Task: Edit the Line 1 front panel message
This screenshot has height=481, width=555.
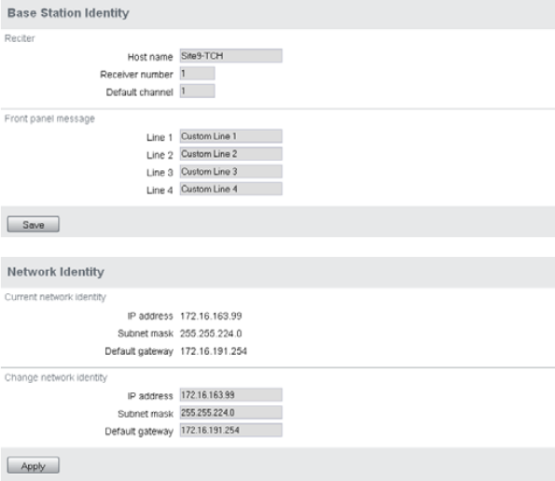Action: point(230,136)
